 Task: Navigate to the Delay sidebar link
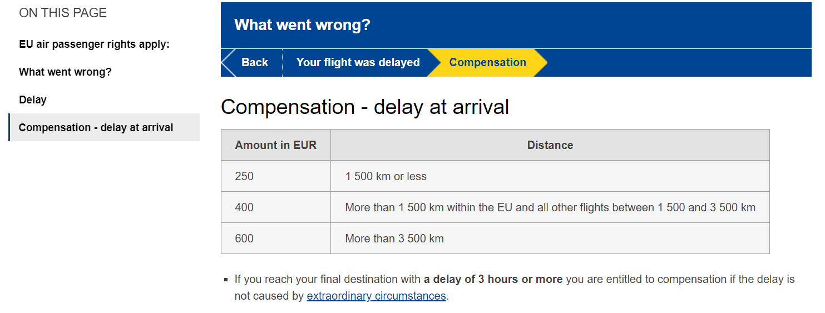point(33,100)
